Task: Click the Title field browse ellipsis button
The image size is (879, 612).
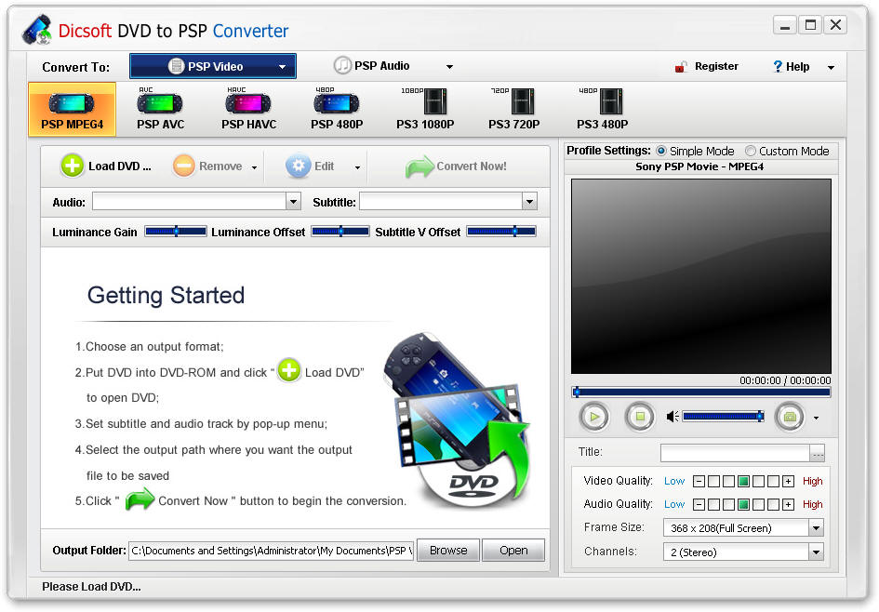Action: coord(818,453)
